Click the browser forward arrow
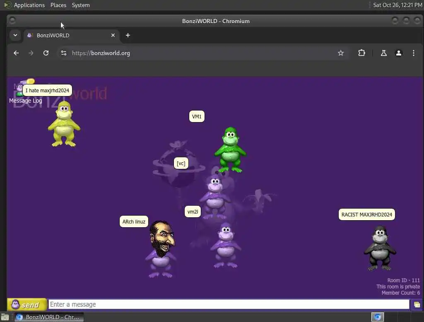424x322 pixels. click(31, 53)
